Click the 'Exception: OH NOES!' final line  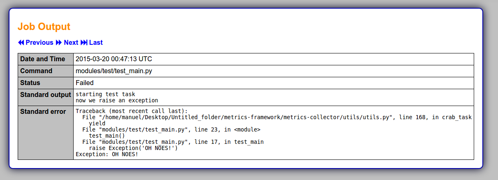(x=107, y=154)
